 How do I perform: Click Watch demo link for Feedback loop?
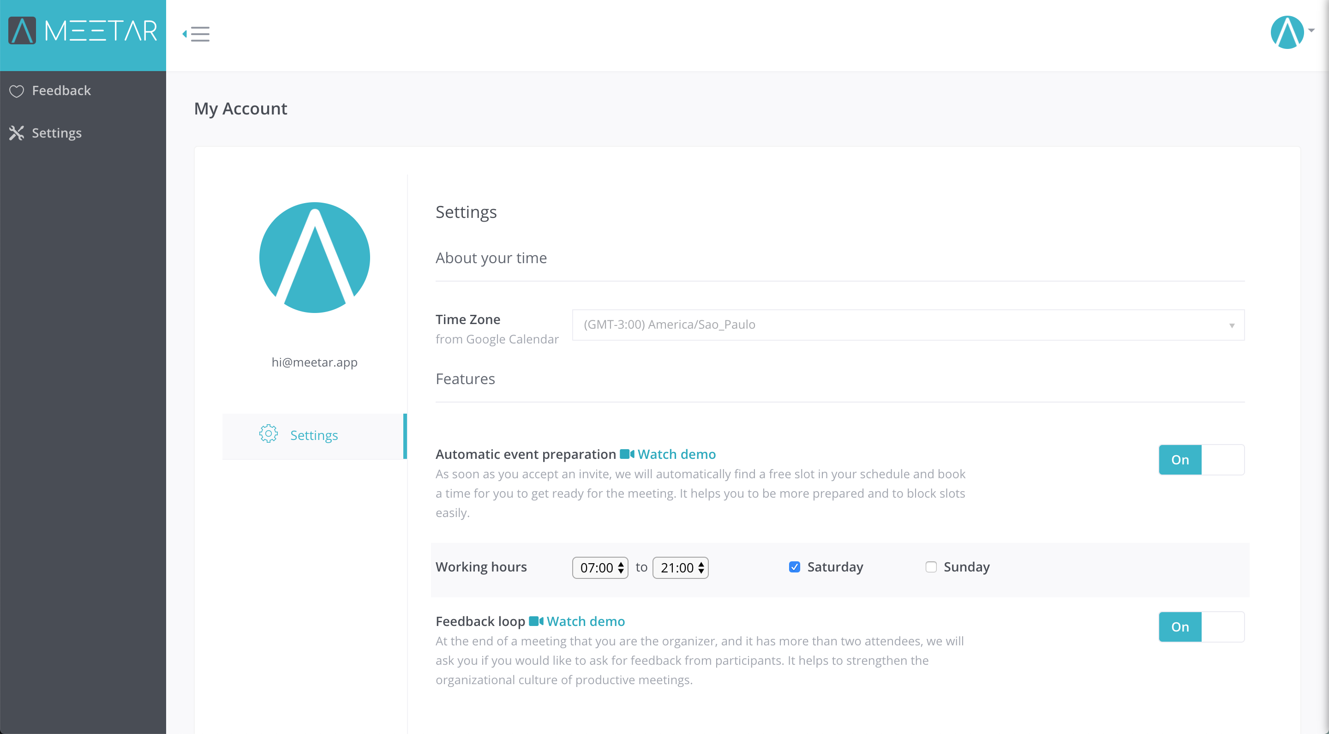[586, 621]
